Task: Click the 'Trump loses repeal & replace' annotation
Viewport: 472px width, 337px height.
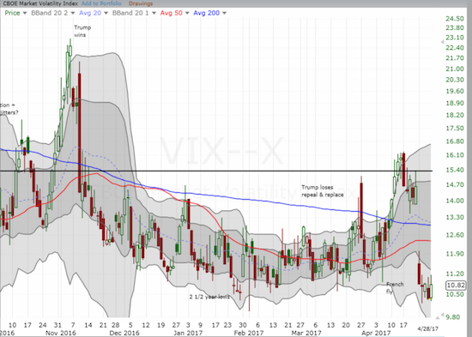Action: click(323, 191)
